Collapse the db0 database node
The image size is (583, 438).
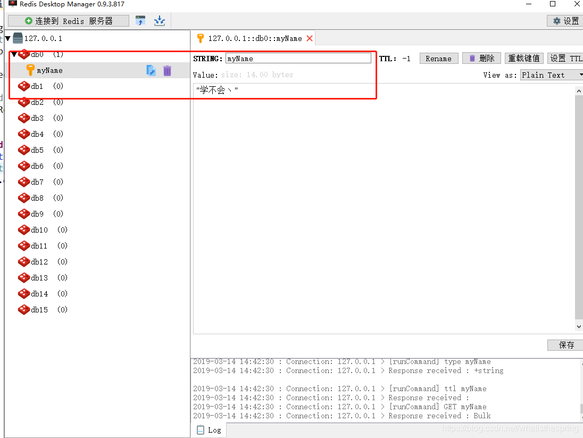click(14, 54)
